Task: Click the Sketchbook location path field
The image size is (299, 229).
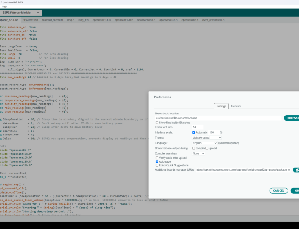Action: [218, 118]
